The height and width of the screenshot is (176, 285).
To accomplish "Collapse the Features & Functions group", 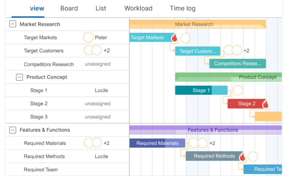I will pos(13,130).
